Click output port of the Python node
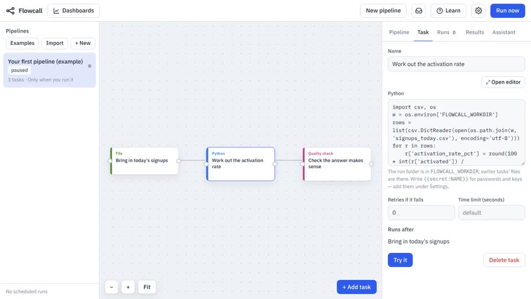Screen dimensions: 531x299 tap(275, 164)
